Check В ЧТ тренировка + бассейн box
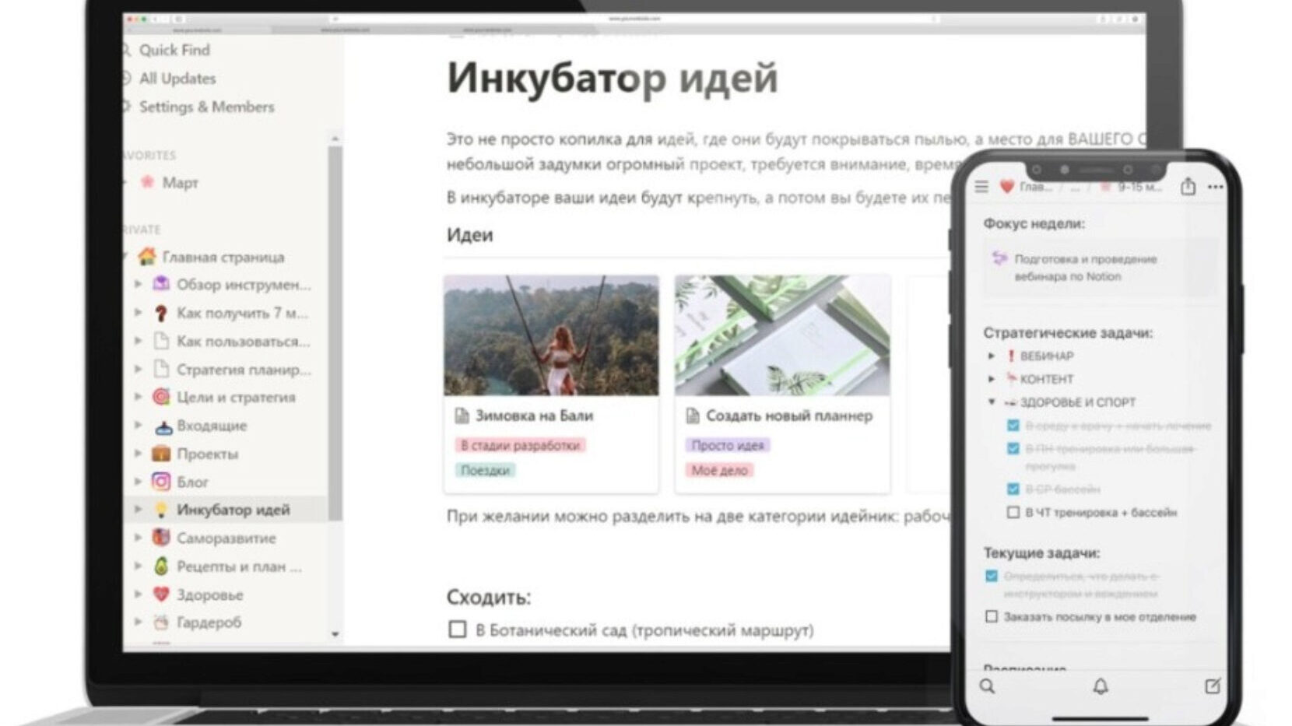This screenshot has width=1292, height=726. coord(1013,512)
